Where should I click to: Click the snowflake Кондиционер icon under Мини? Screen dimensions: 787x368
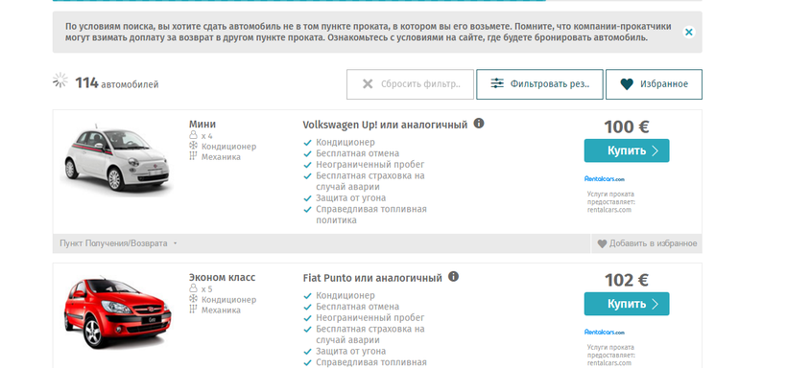[193, 146]
